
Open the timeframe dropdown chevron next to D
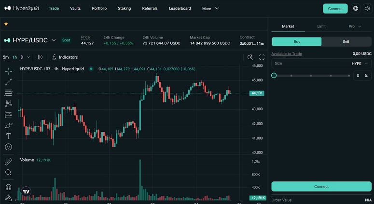pyautogui.click(x=28, y=57)
